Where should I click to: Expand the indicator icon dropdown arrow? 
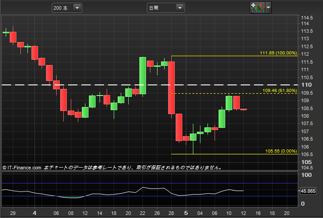[268, 8]
